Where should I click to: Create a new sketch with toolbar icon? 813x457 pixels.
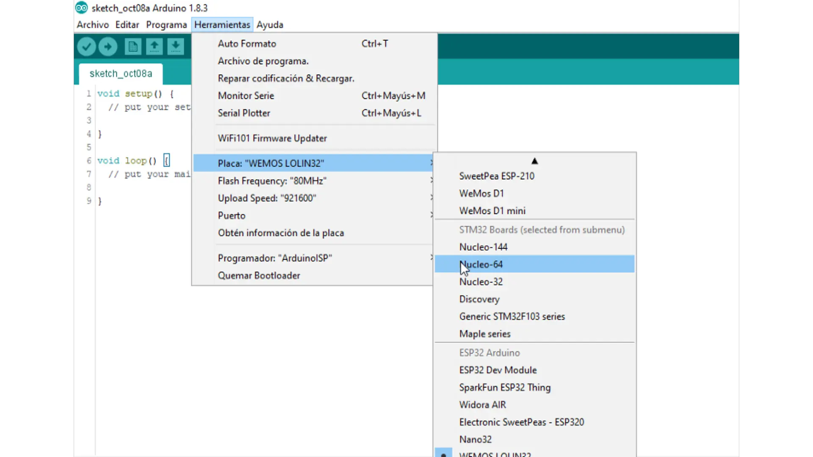pos(133,46)
